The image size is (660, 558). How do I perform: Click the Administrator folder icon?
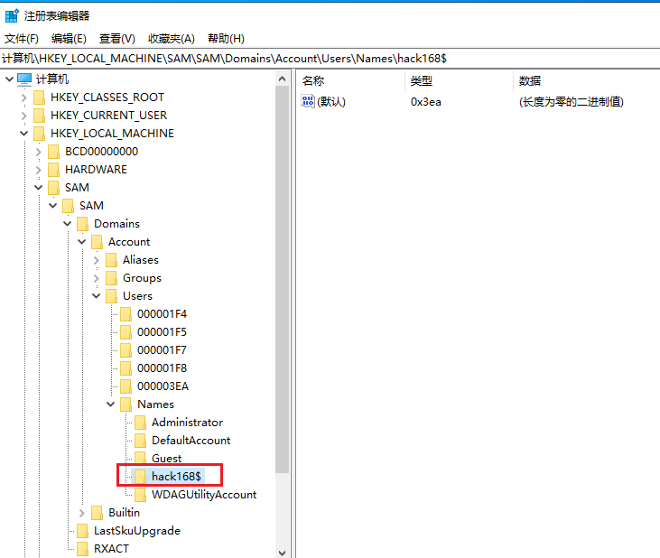coord(140,423)
